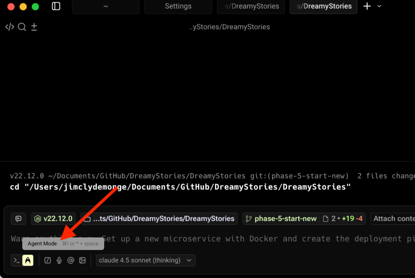Viewport: 415px width, 278px height.
Task: Open the plus-minus diff icon
Action: tap(34, 27)
